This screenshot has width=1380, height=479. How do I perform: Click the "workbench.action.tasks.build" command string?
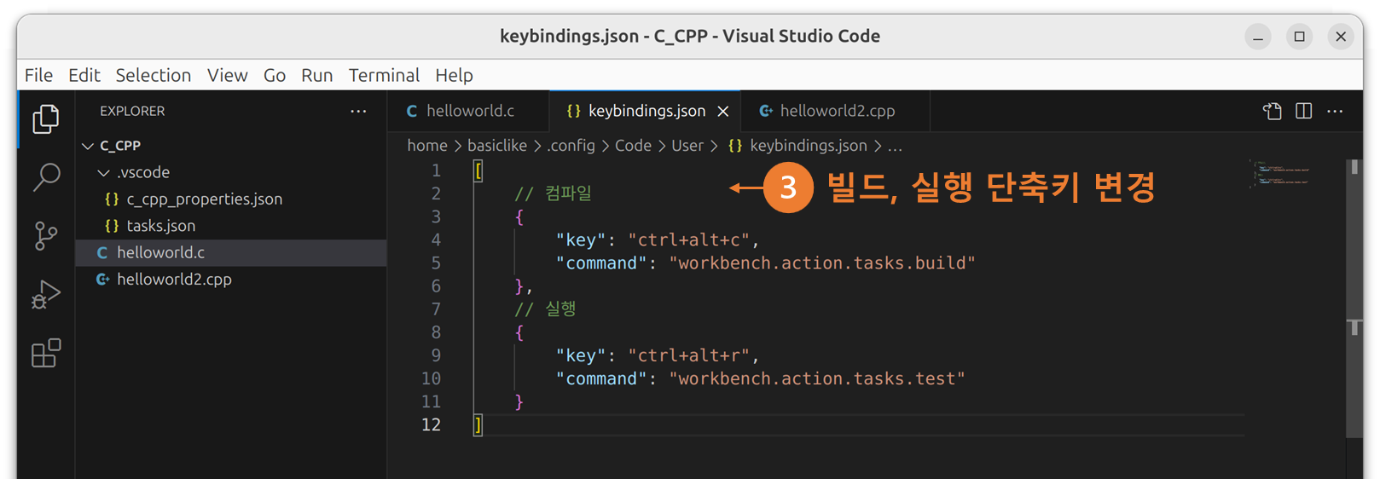822,263
